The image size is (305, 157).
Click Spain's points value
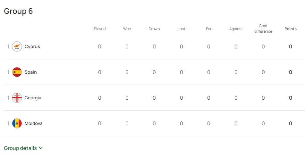[x=291, y=72]
